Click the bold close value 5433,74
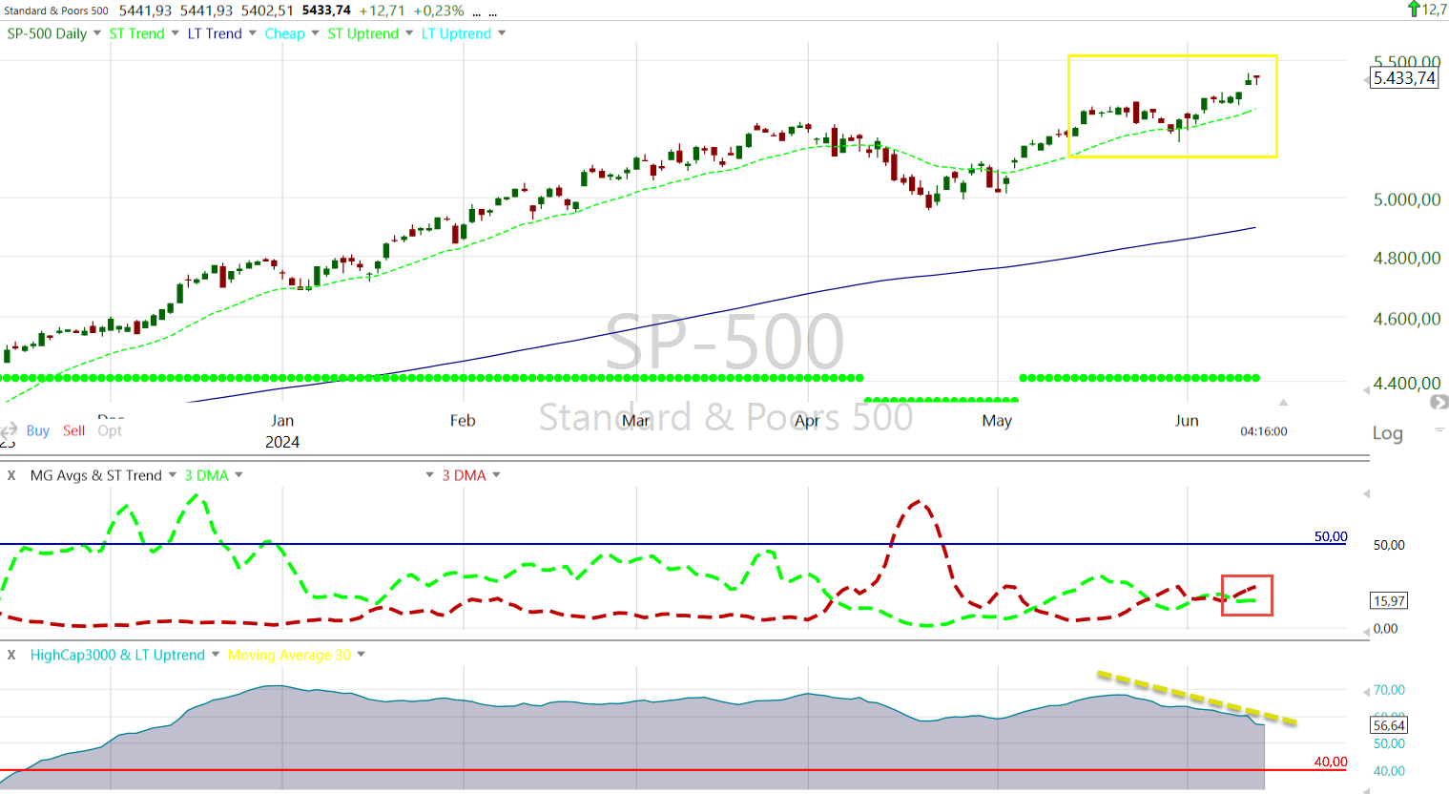The height and width of the screenshot is (794, 1449). pos(326,10)
